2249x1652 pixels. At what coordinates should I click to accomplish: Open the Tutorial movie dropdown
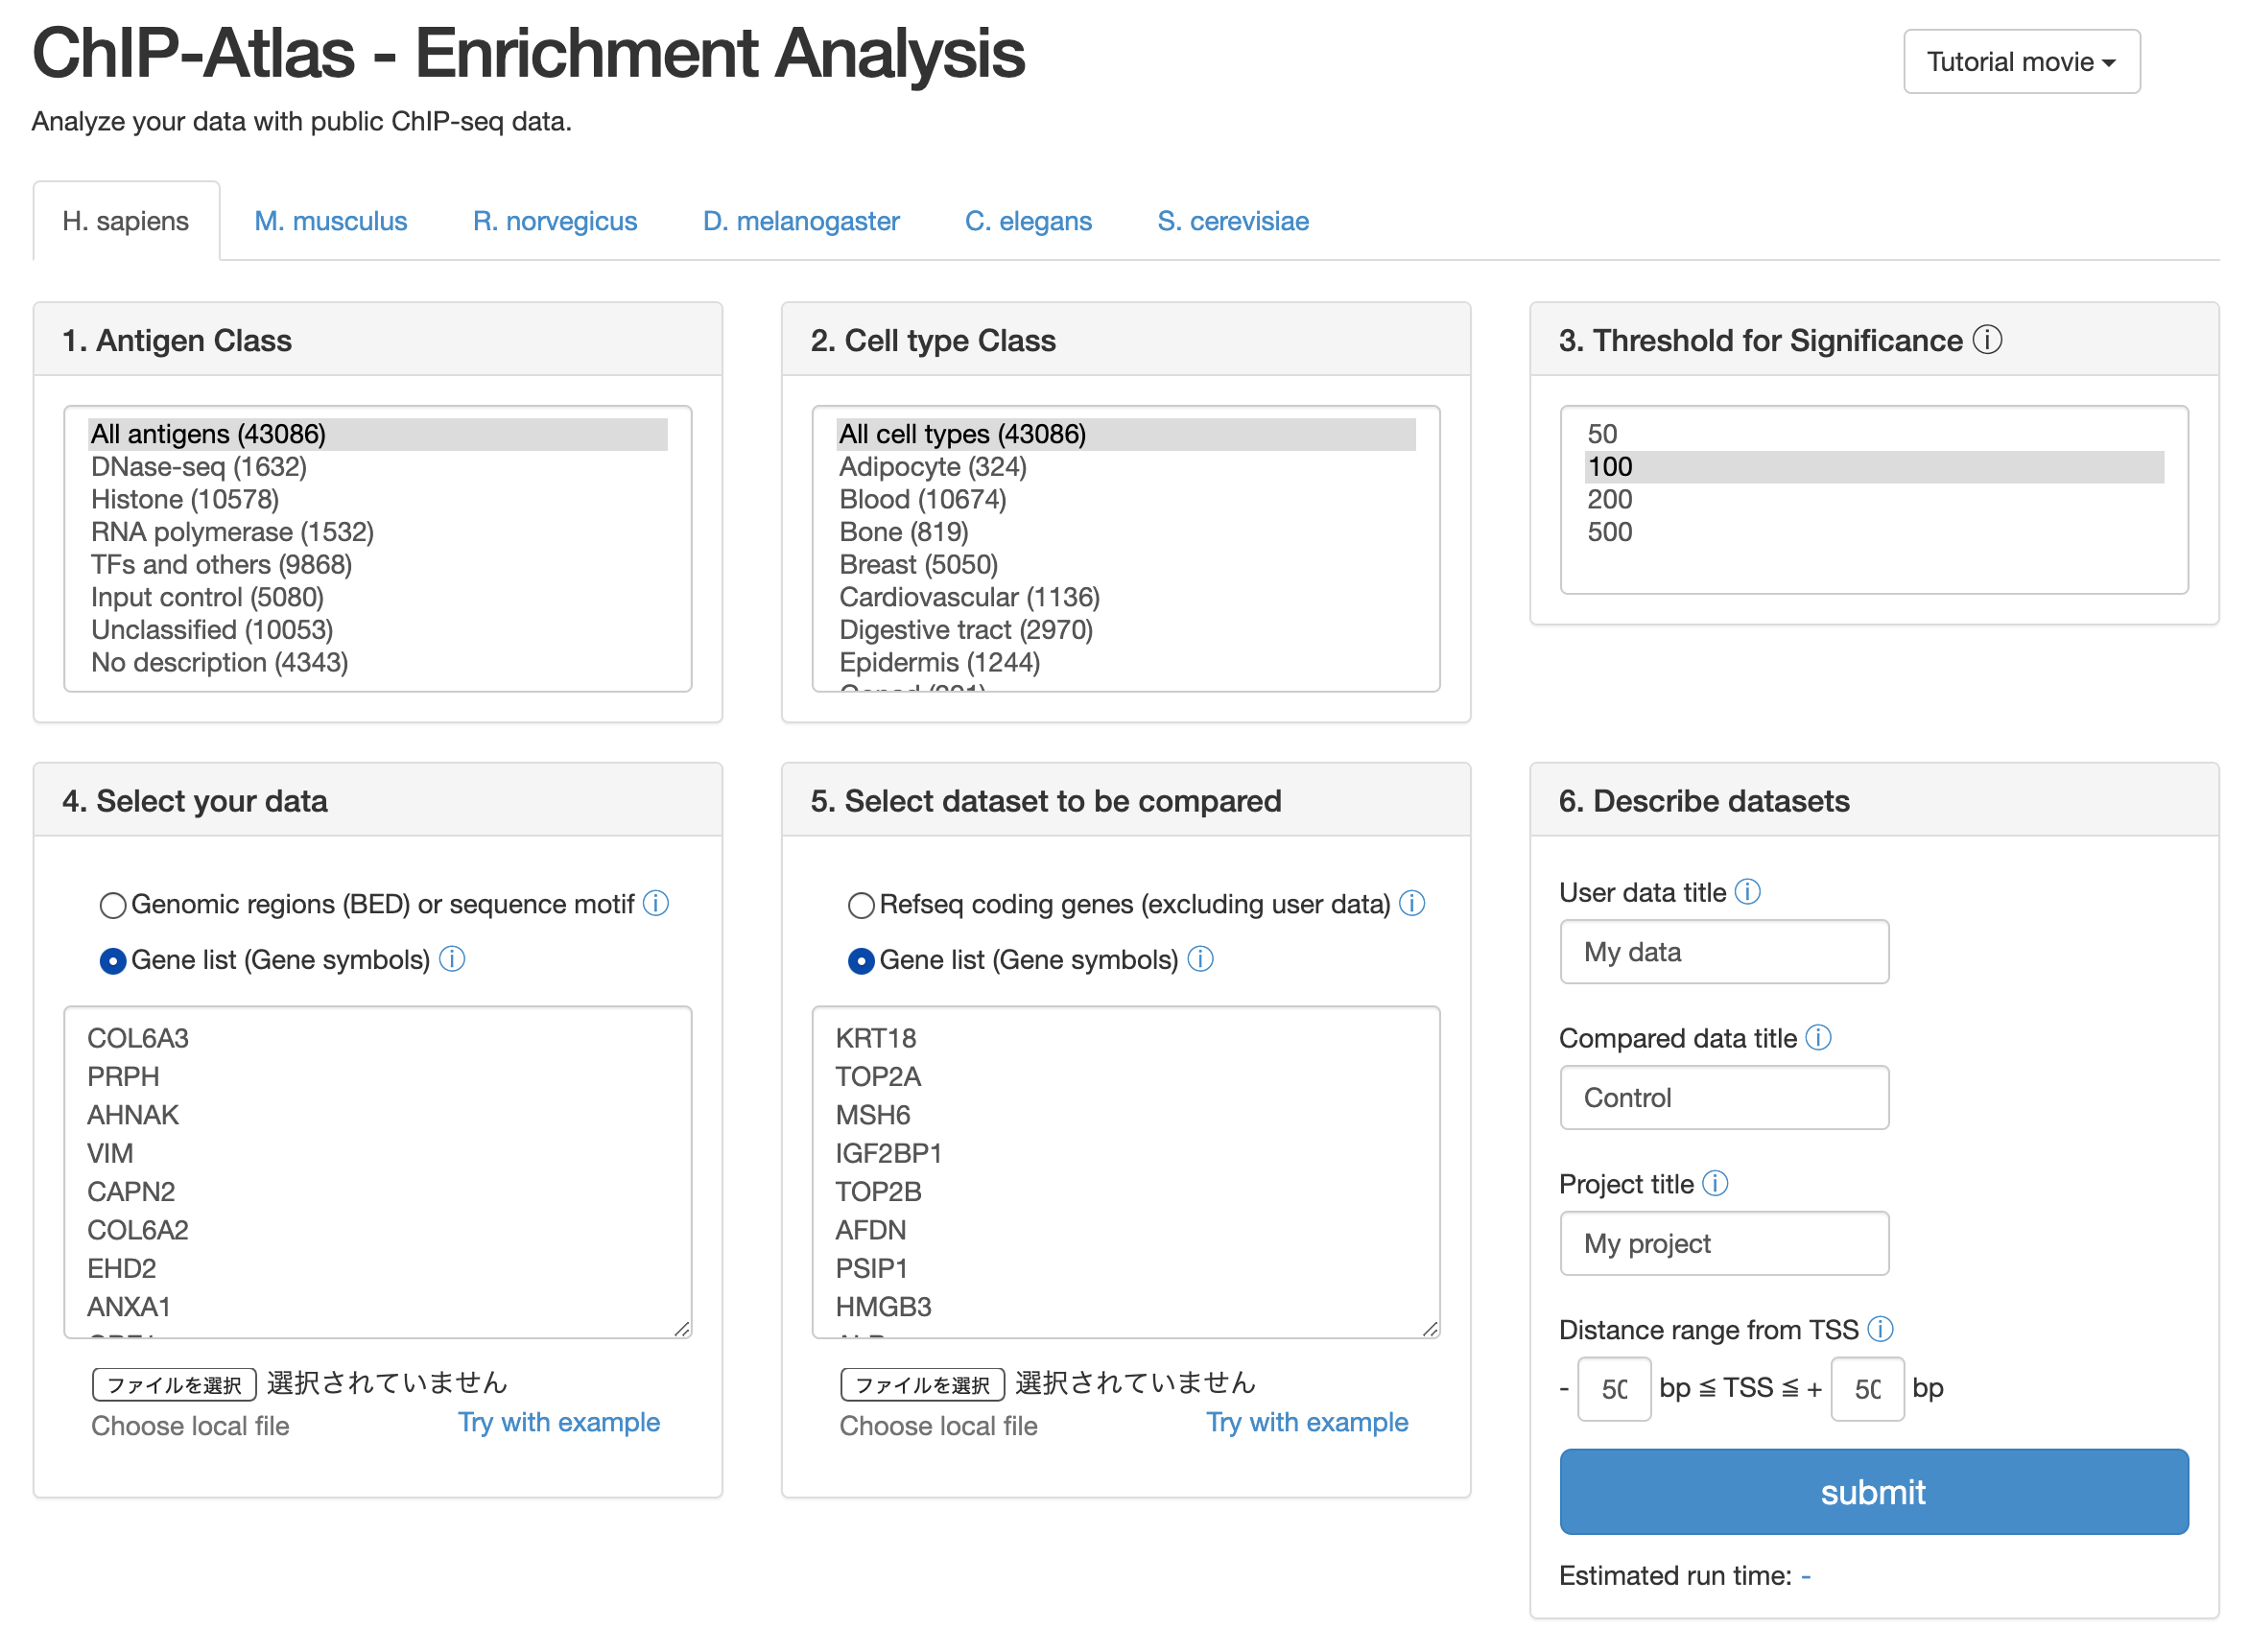coord(2020,62)
